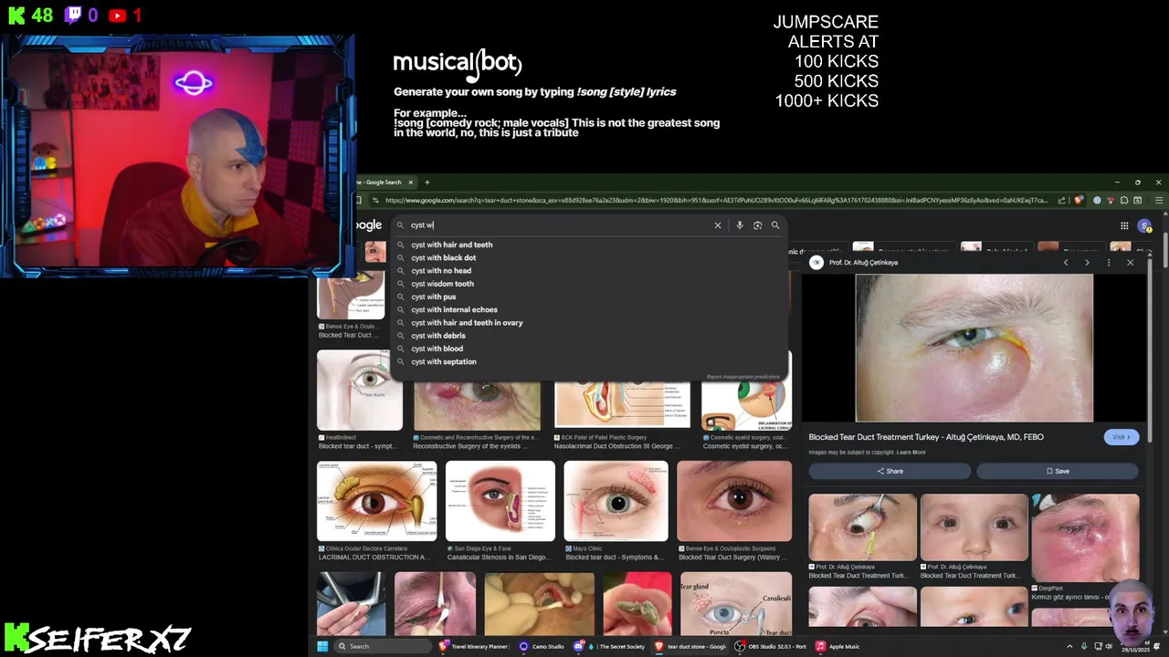The image size is (1169, 657).
Task: Select suggestion 'cyst with no head'
Action: (x=589, y=271)
